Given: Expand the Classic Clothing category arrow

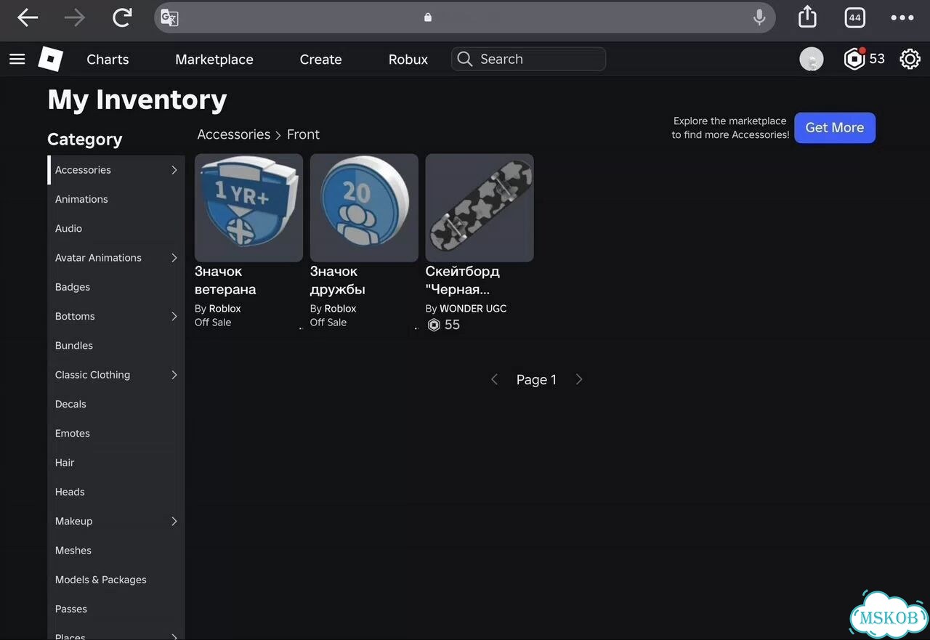Looking at the screenshot, I should point(174,375).
